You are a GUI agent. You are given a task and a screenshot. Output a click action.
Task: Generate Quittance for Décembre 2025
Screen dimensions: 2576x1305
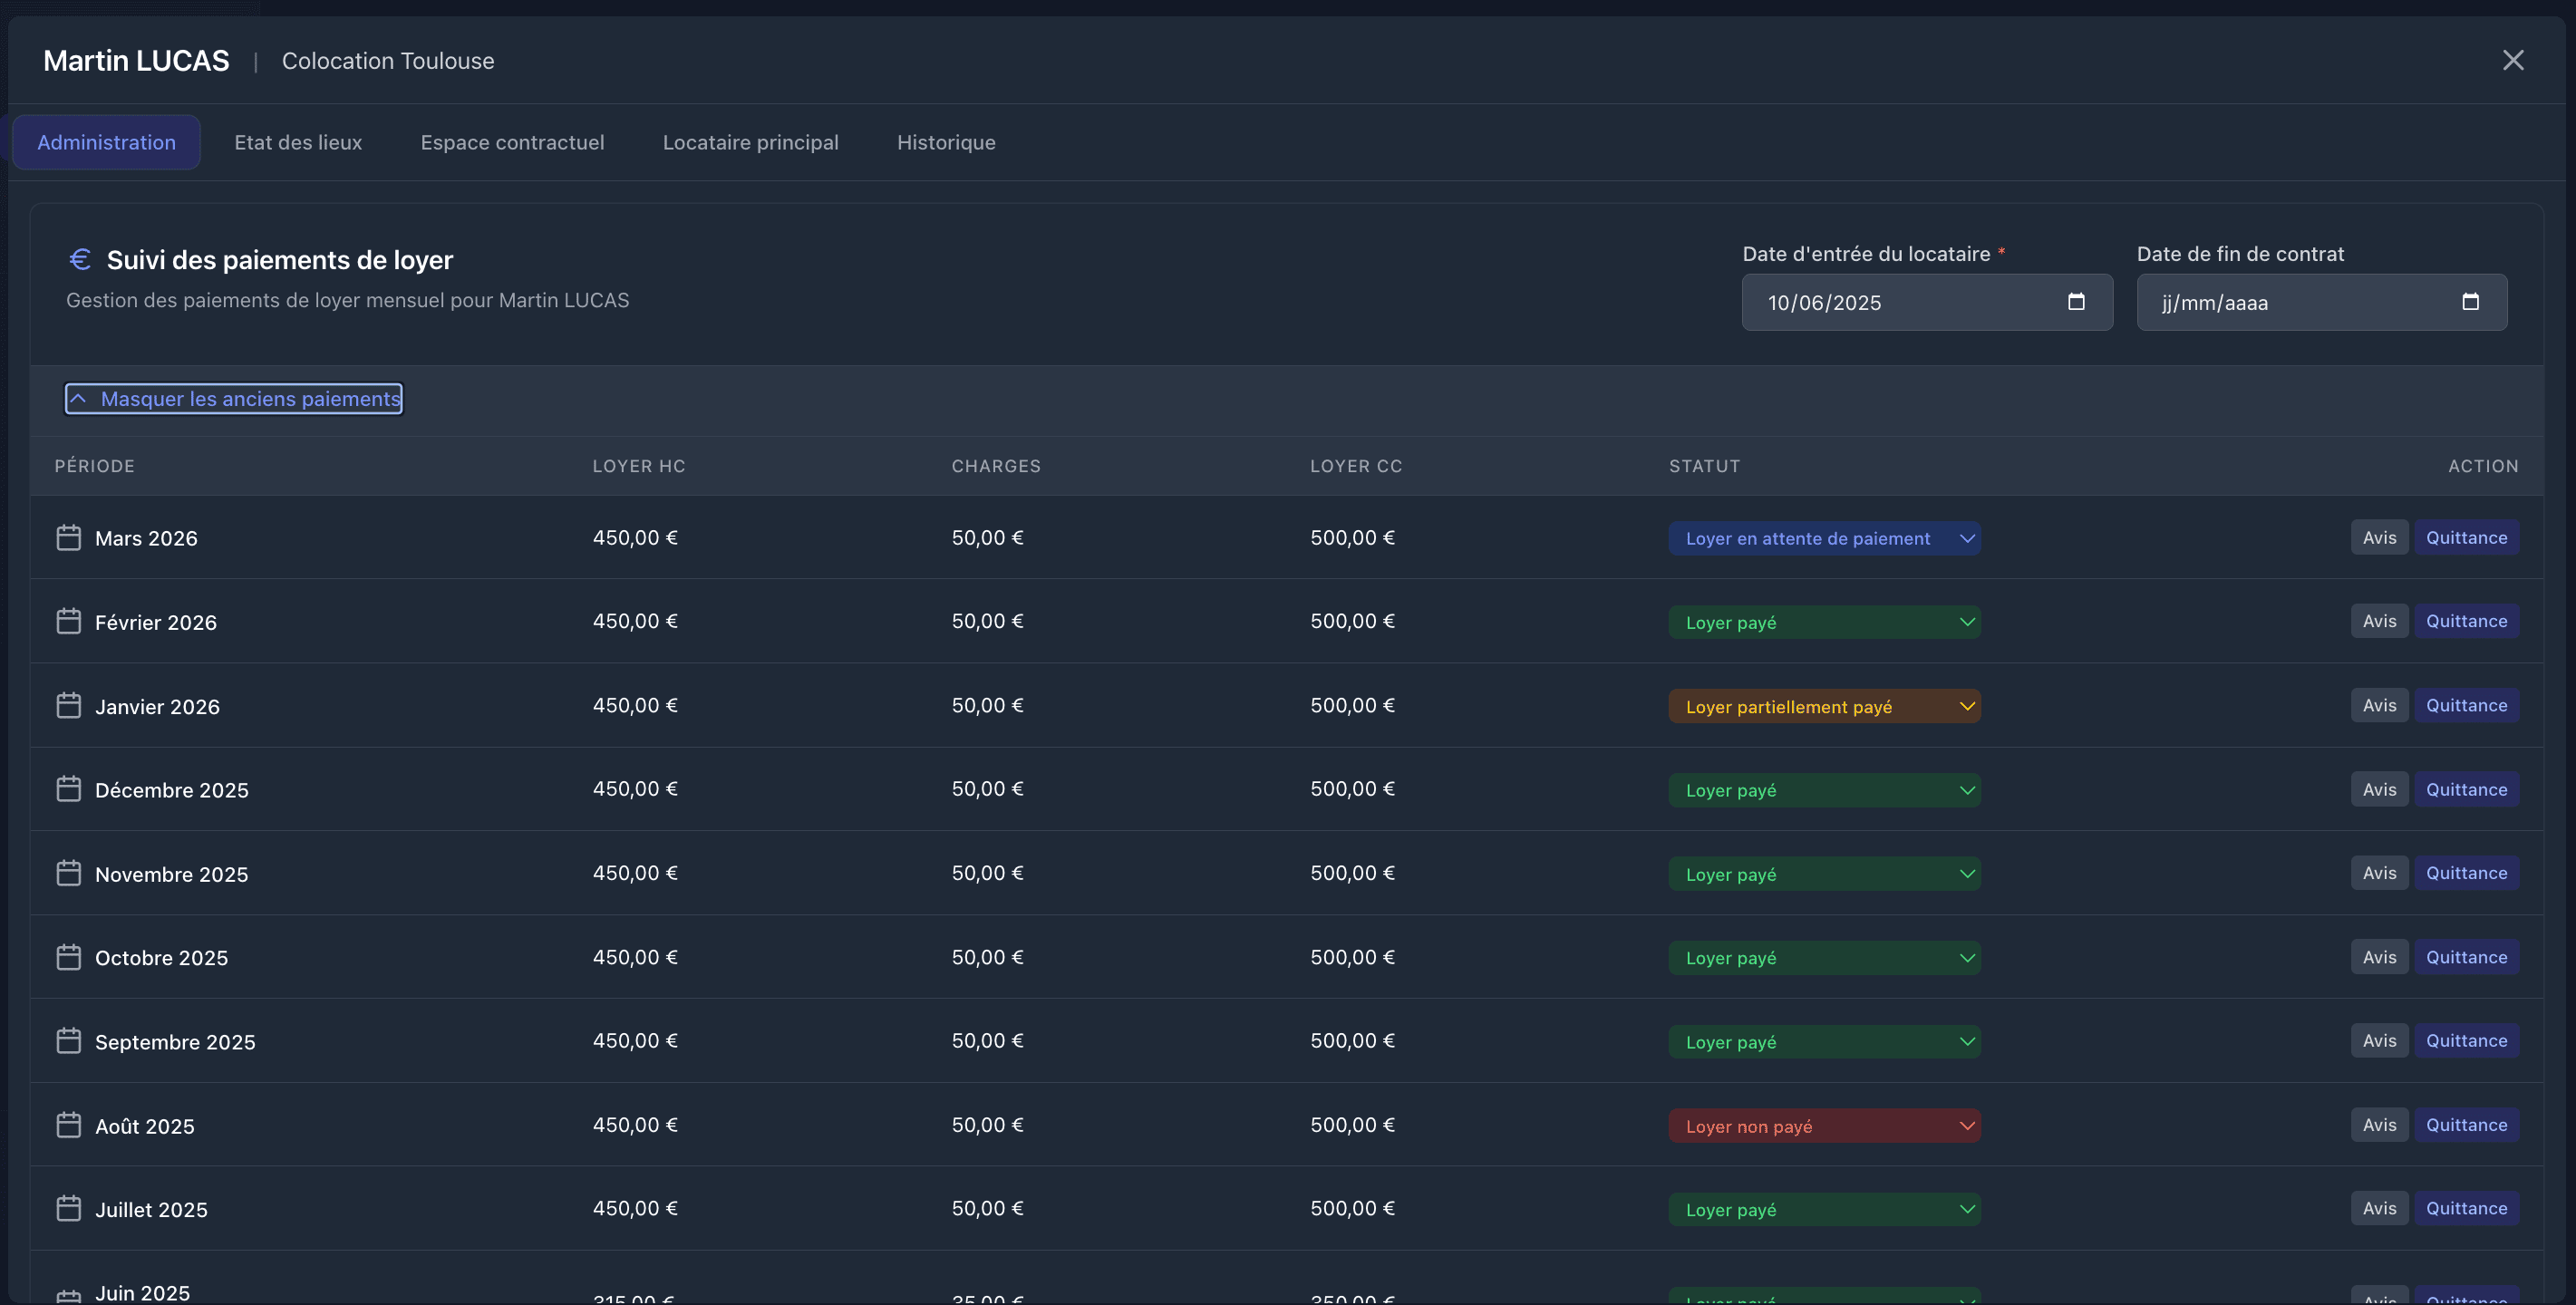(2466, 790)
